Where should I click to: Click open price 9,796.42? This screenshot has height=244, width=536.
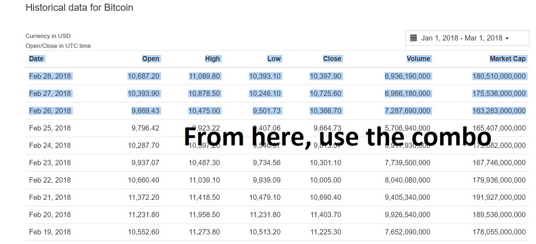tap(145, 128)
